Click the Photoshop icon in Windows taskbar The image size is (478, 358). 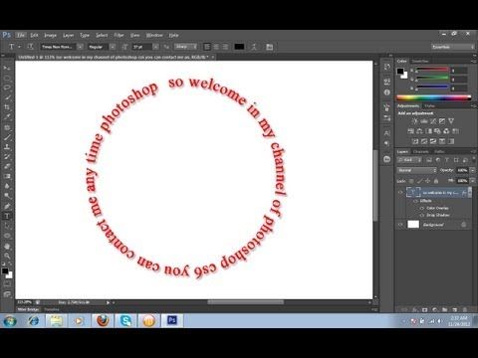click(x=172, y=320)
